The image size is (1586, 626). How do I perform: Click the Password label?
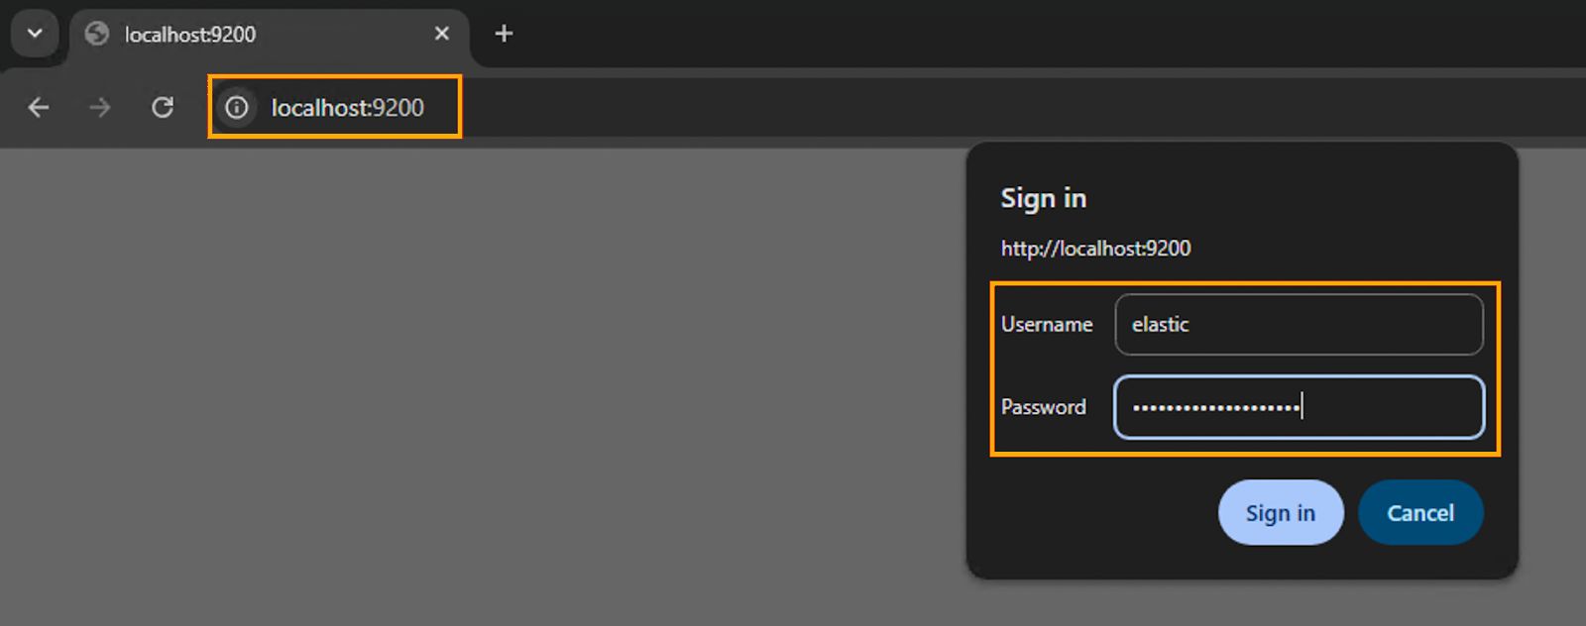pyautogui.click(x=1044, y=407)
